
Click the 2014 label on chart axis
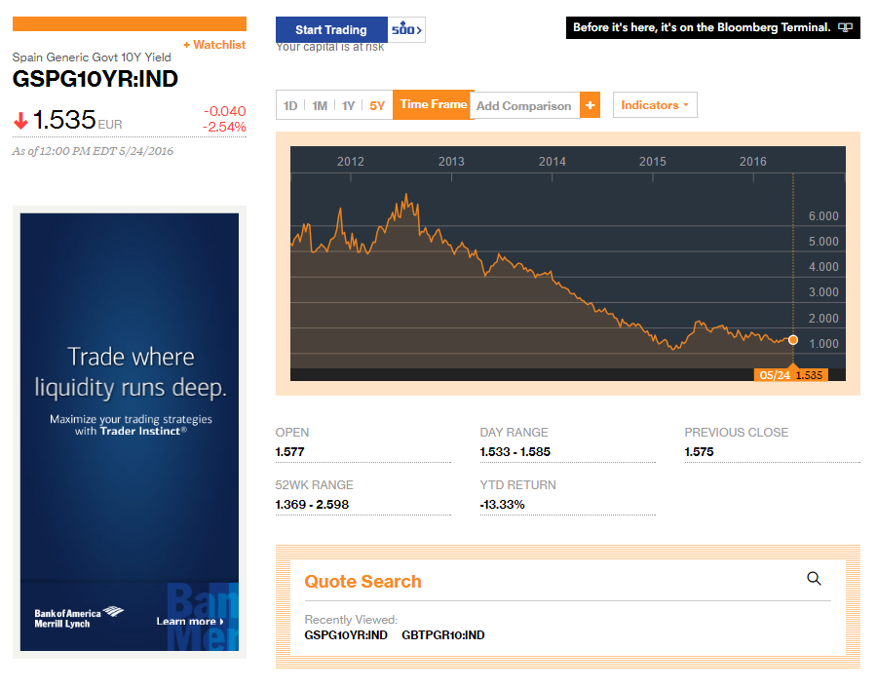[x=553, y=162]
